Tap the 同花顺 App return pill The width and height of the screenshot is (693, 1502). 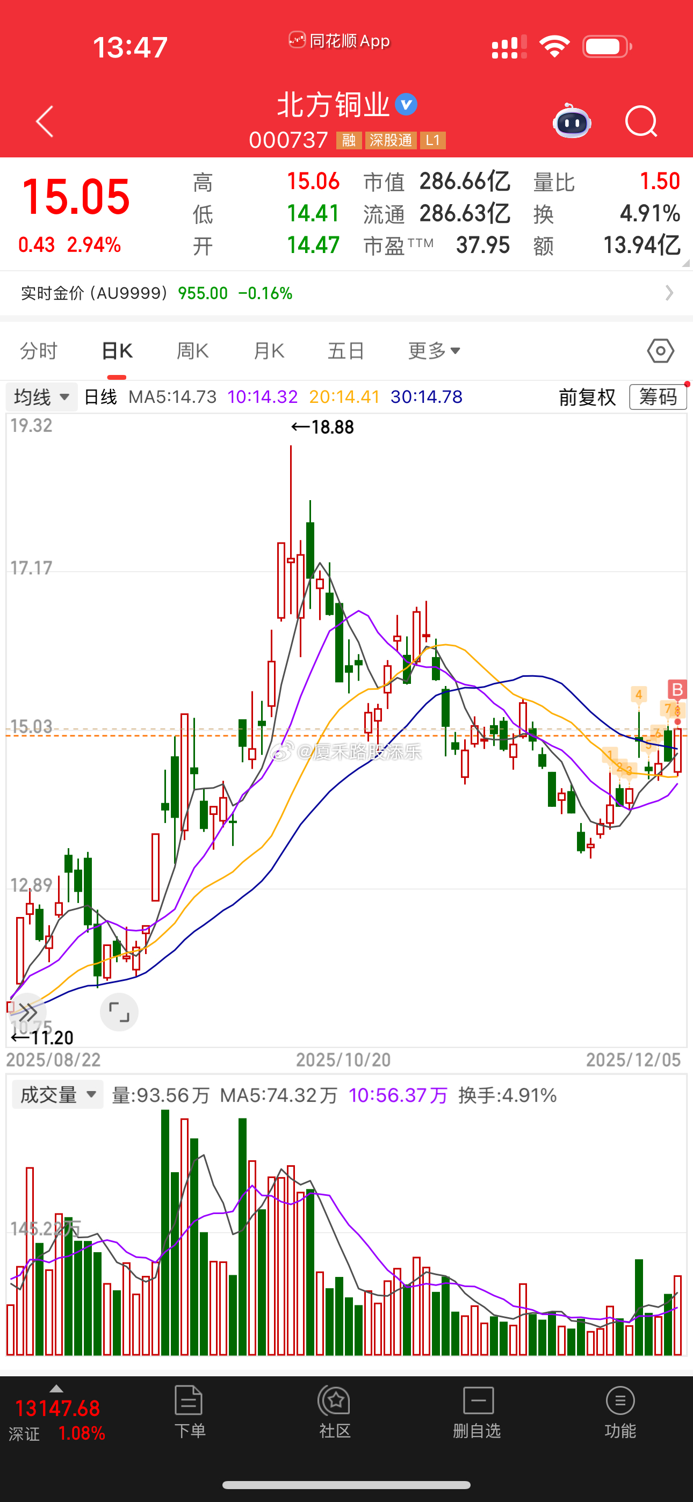pyautogui.click(x=340, y=41)
